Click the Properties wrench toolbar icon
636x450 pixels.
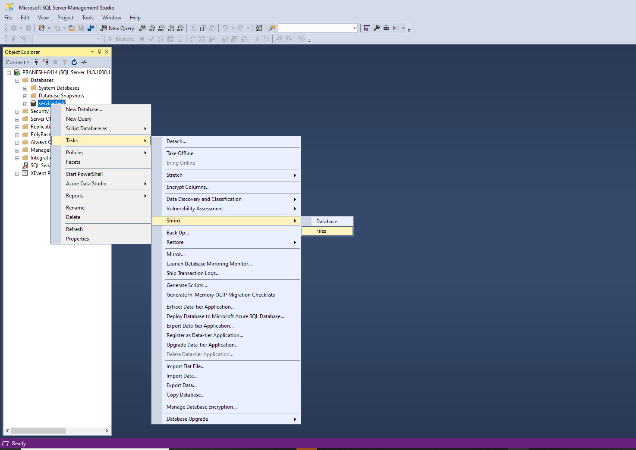pos(377,28)
